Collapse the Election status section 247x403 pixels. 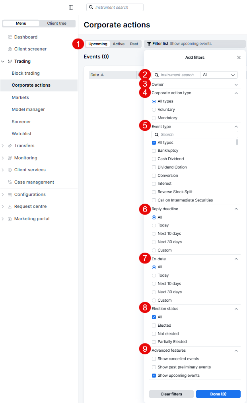(x=236, y=309)
